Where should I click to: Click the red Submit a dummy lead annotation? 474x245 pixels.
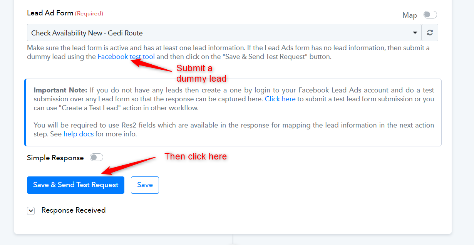[201, 74]
